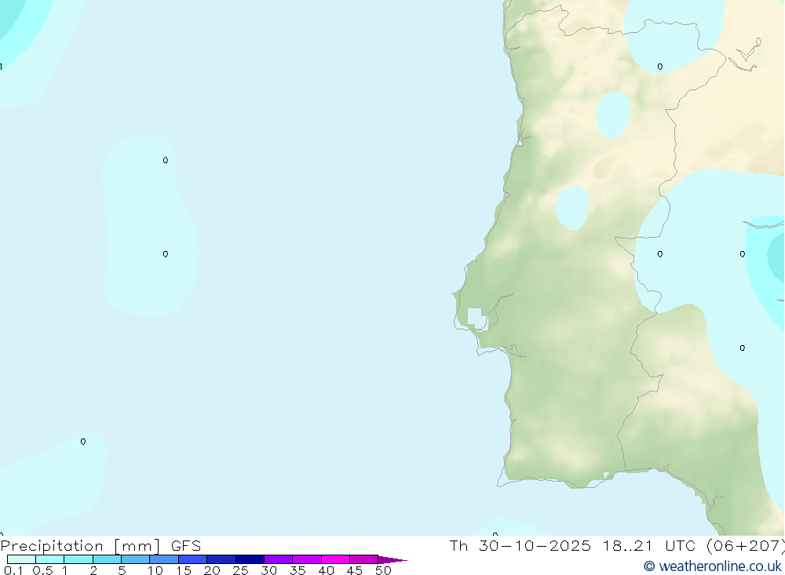Click the '35' legend scale value

[298, 570]
